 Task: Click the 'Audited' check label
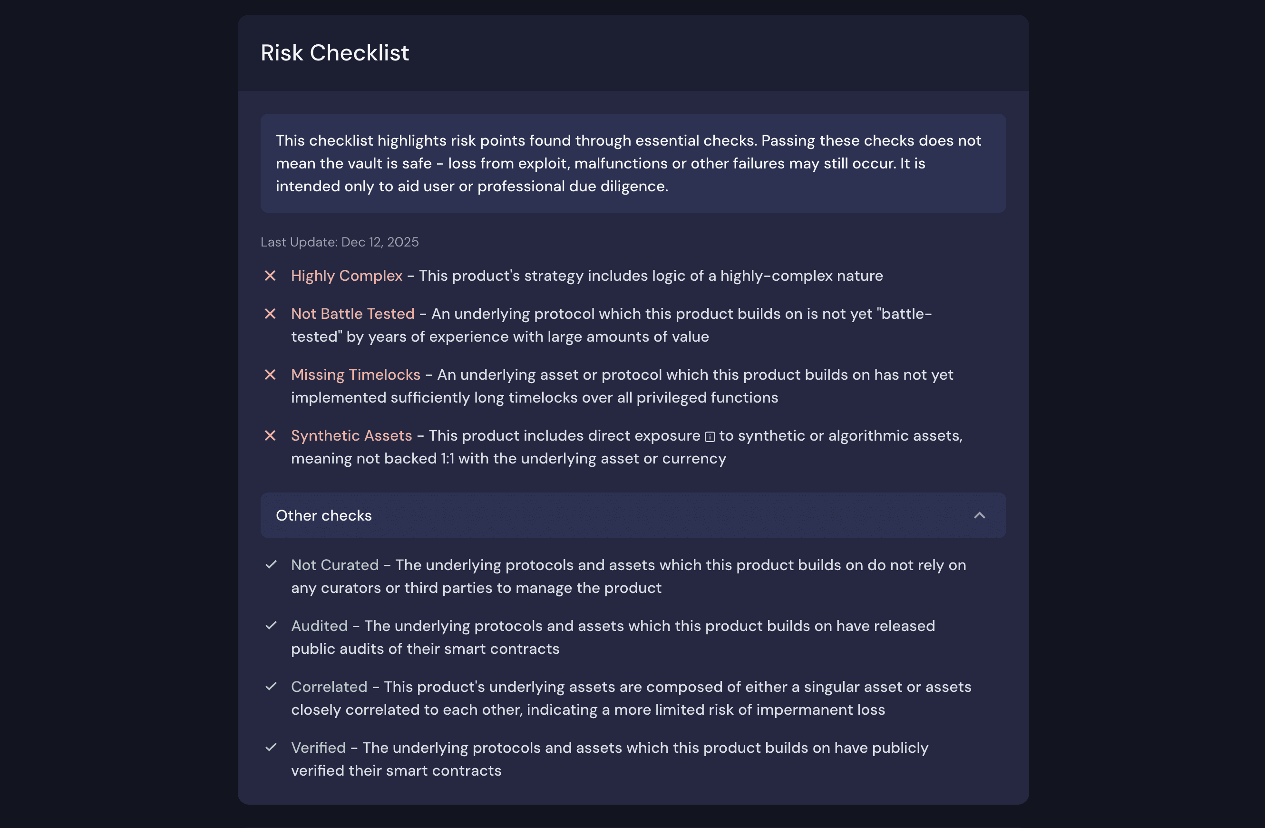[x=320, y=626]
